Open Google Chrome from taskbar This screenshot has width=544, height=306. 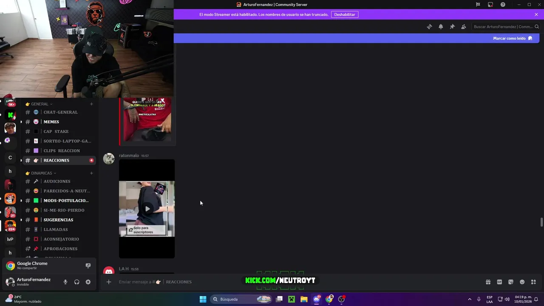click(x=329, y=299)
